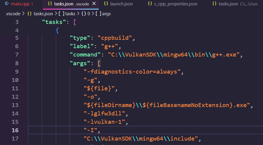Switch to the tasks.json User tab
263x145 pixels.
point(235,4)
